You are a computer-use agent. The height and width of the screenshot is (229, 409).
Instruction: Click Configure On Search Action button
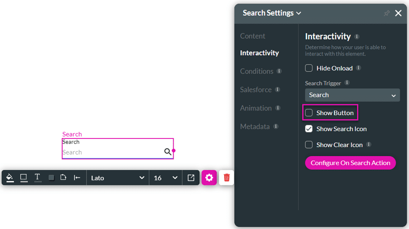point(350,163)
